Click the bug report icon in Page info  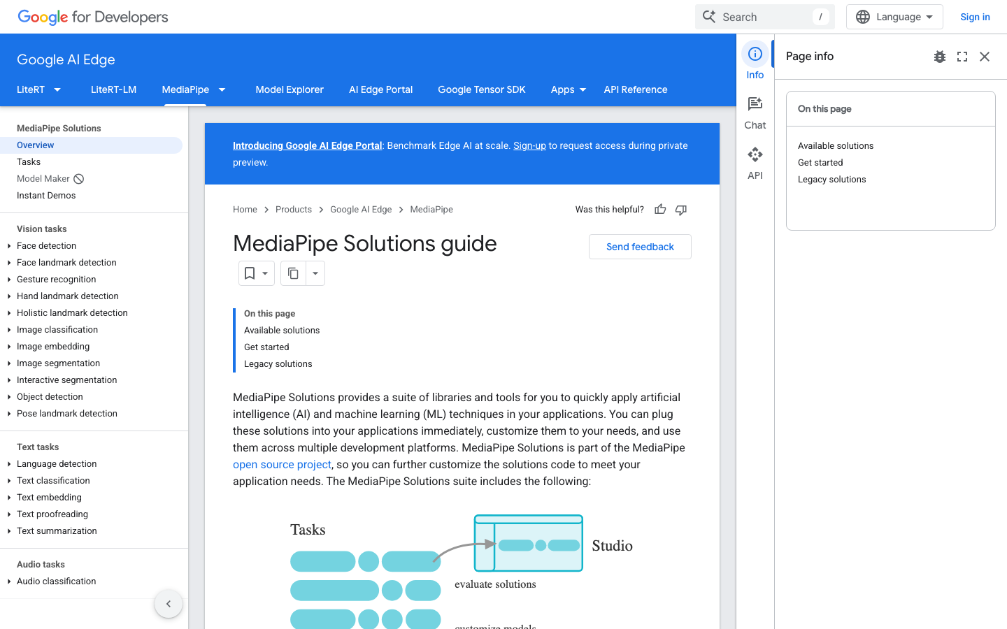tap(940, 57)
